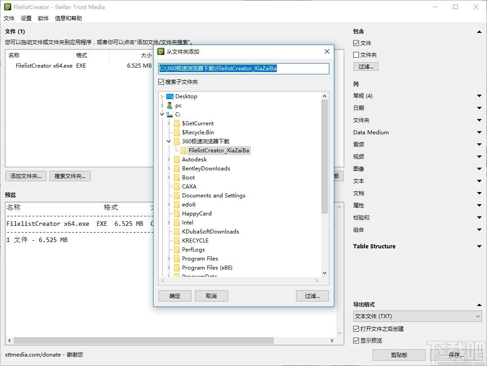Viewport: 487px width, 366px height.
Task: Click the KRECYCLE folder icon
Action: coord(177,241)
